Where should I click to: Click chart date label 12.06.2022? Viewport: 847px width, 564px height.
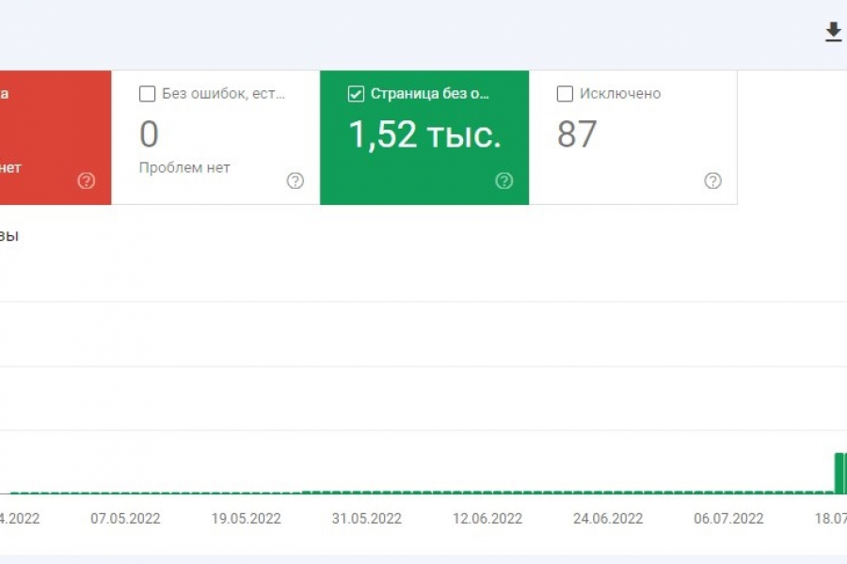click(x=487, y=519)
